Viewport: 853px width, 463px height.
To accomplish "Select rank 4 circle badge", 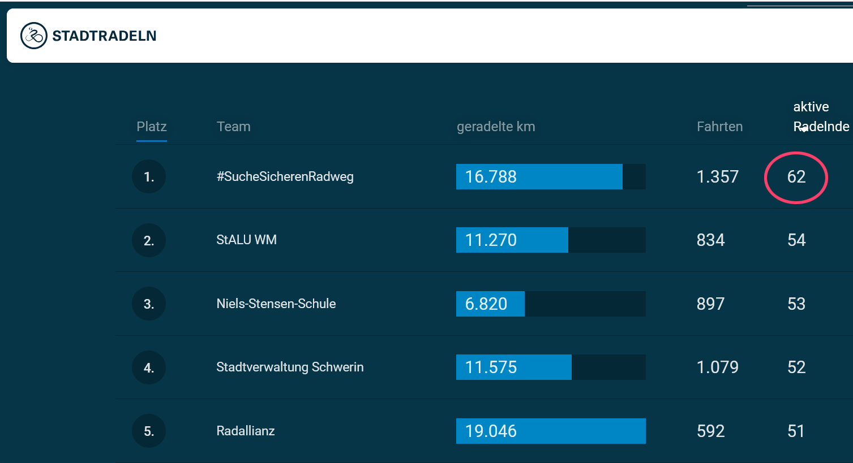I will pyautogui.click(x=149, y=367).
